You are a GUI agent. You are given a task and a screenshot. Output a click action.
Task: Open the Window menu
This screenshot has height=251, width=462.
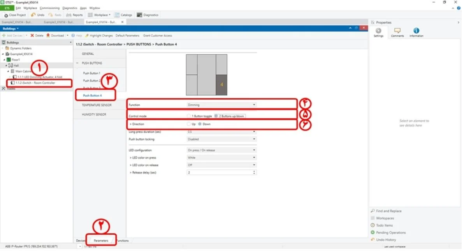(x=95, y=8)
